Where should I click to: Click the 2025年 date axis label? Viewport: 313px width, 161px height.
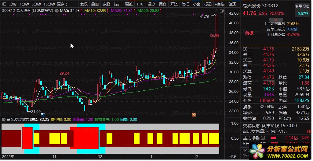coord(8,157)
